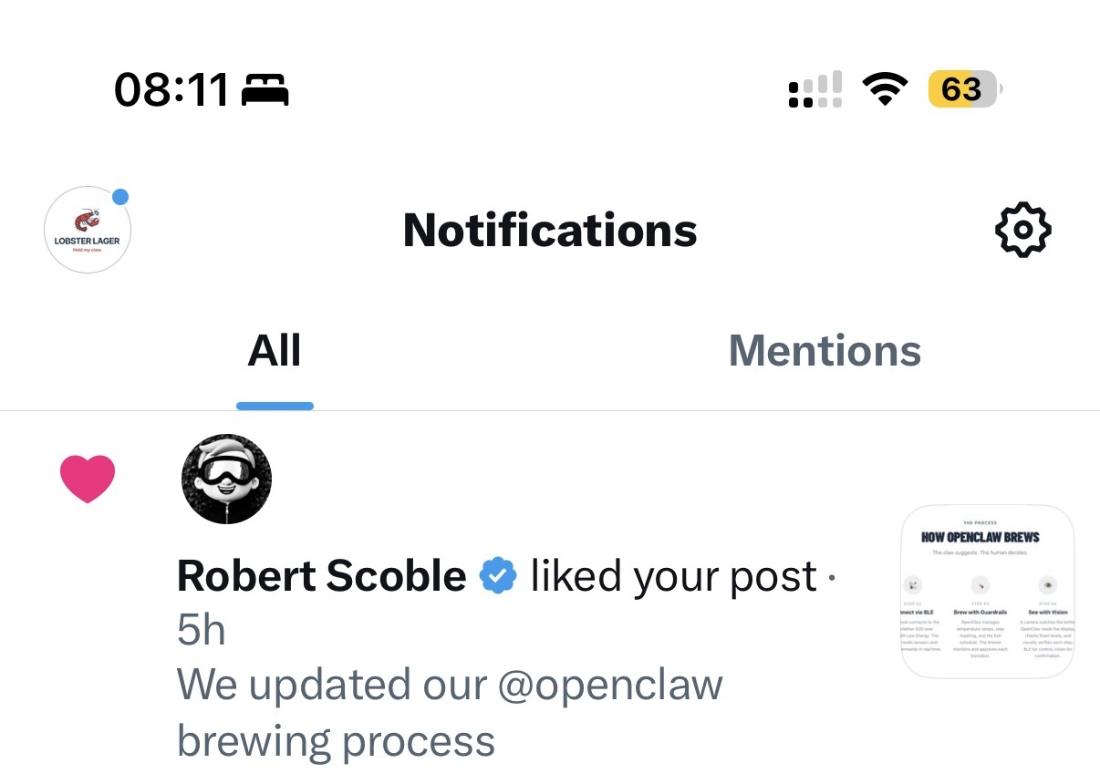Tap the blue unread dot on avatar
The width and height of the screenshot is (1100, 784).
[x=119, y=197]
